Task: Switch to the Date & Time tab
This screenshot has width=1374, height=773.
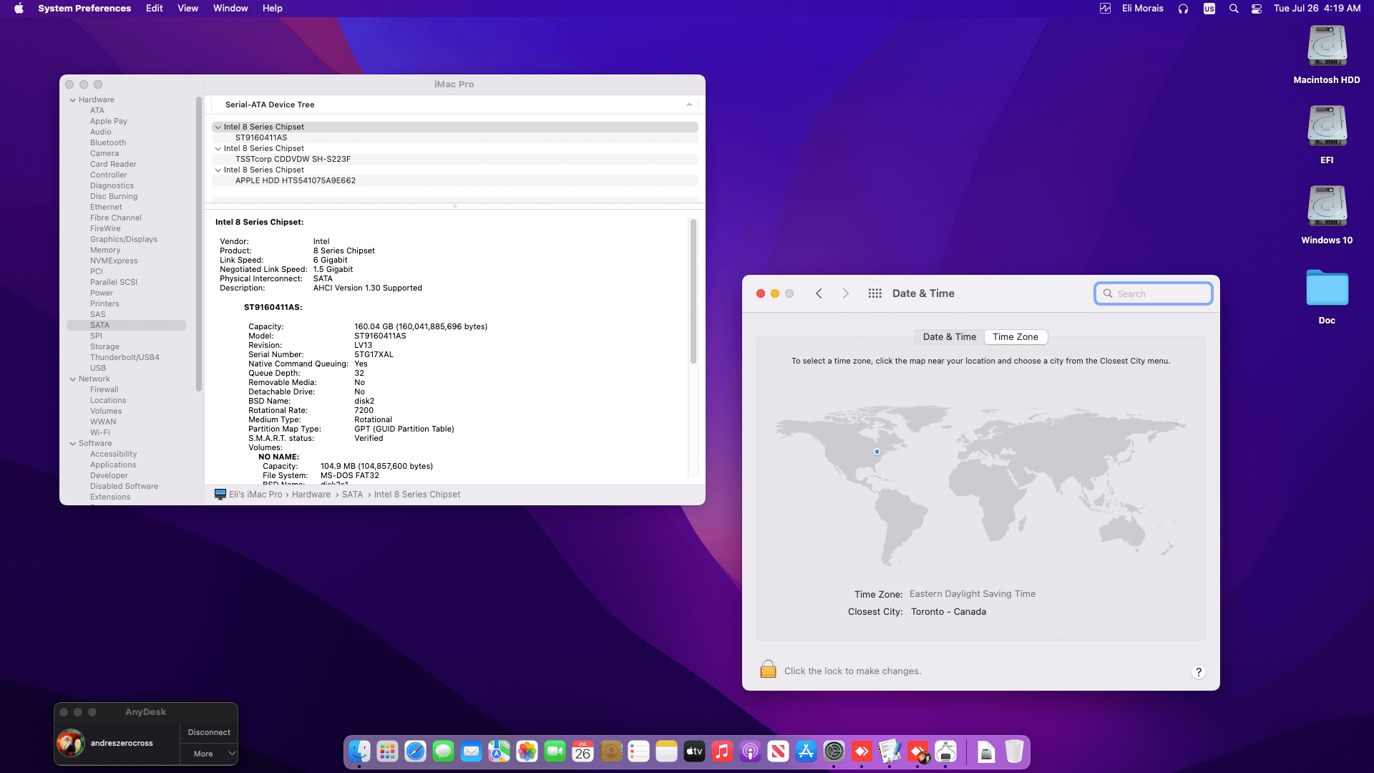Action: (x=949, y=337)
